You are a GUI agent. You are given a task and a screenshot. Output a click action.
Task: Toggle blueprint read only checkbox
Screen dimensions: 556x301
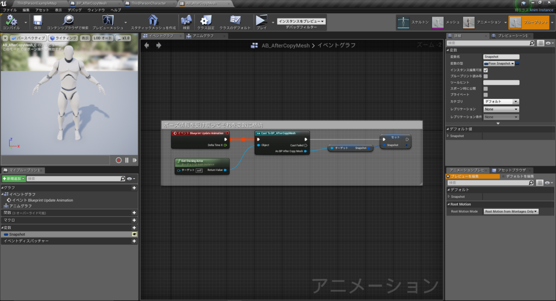point(486,76)
